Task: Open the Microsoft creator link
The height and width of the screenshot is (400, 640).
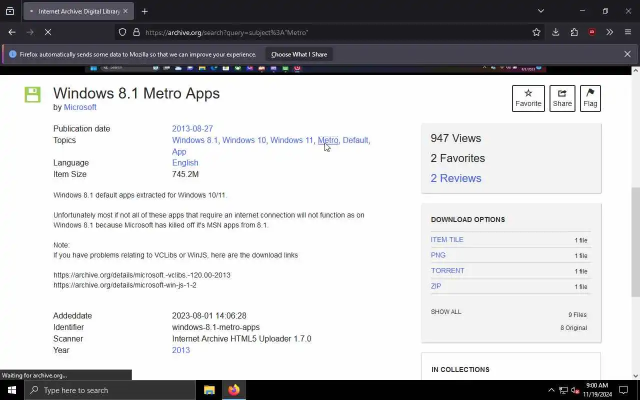Action: tap(80, 107)
